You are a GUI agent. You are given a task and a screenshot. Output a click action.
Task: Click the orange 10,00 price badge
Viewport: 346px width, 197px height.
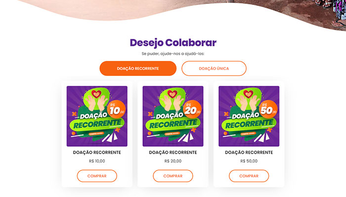point(116,109)
